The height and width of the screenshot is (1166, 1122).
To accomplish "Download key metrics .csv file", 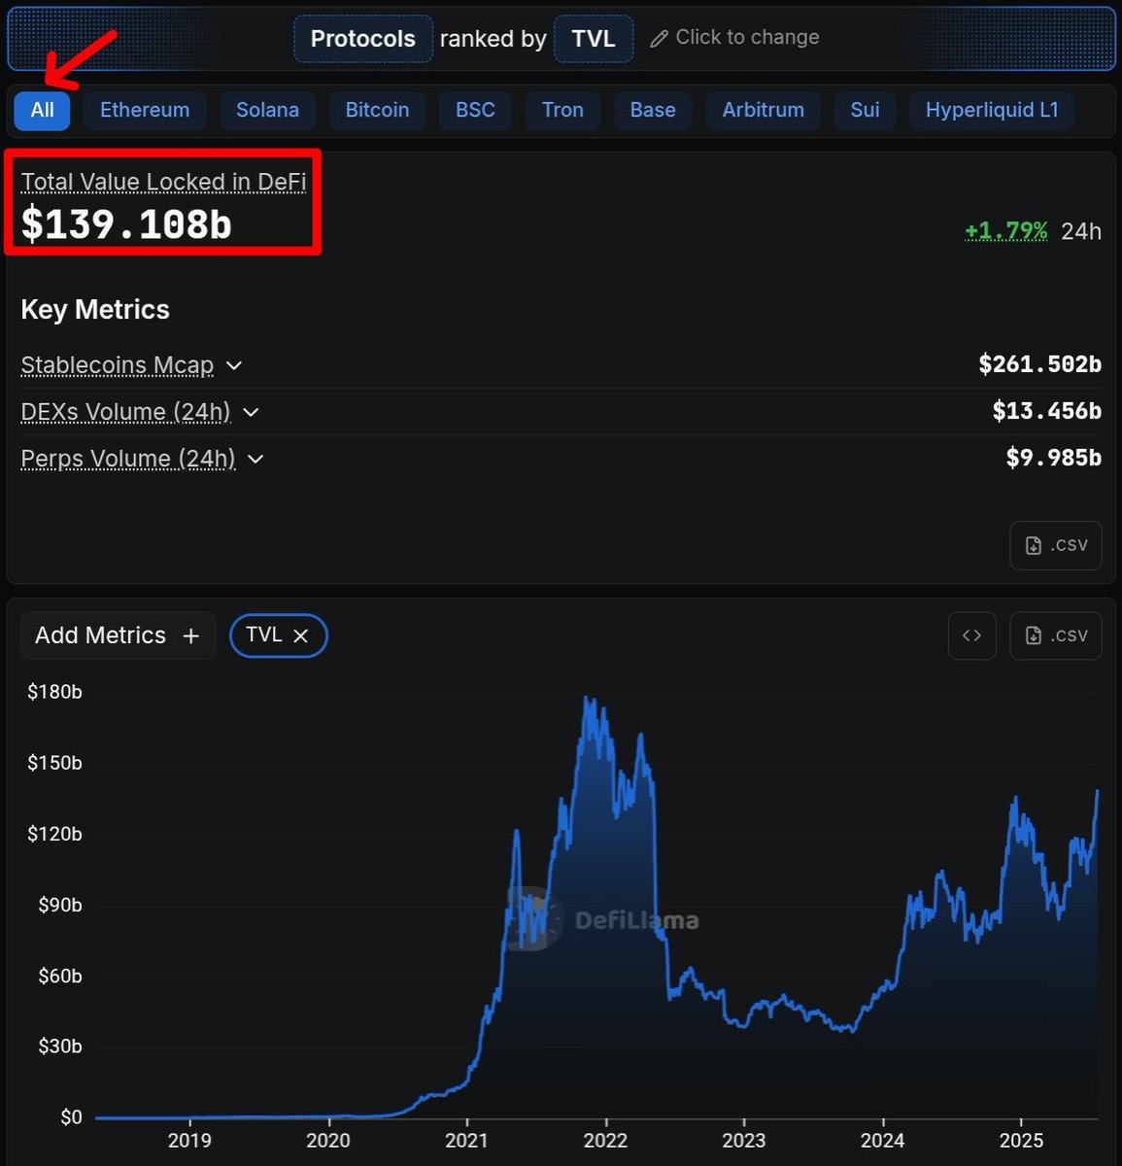I will tap(1056, 545).
